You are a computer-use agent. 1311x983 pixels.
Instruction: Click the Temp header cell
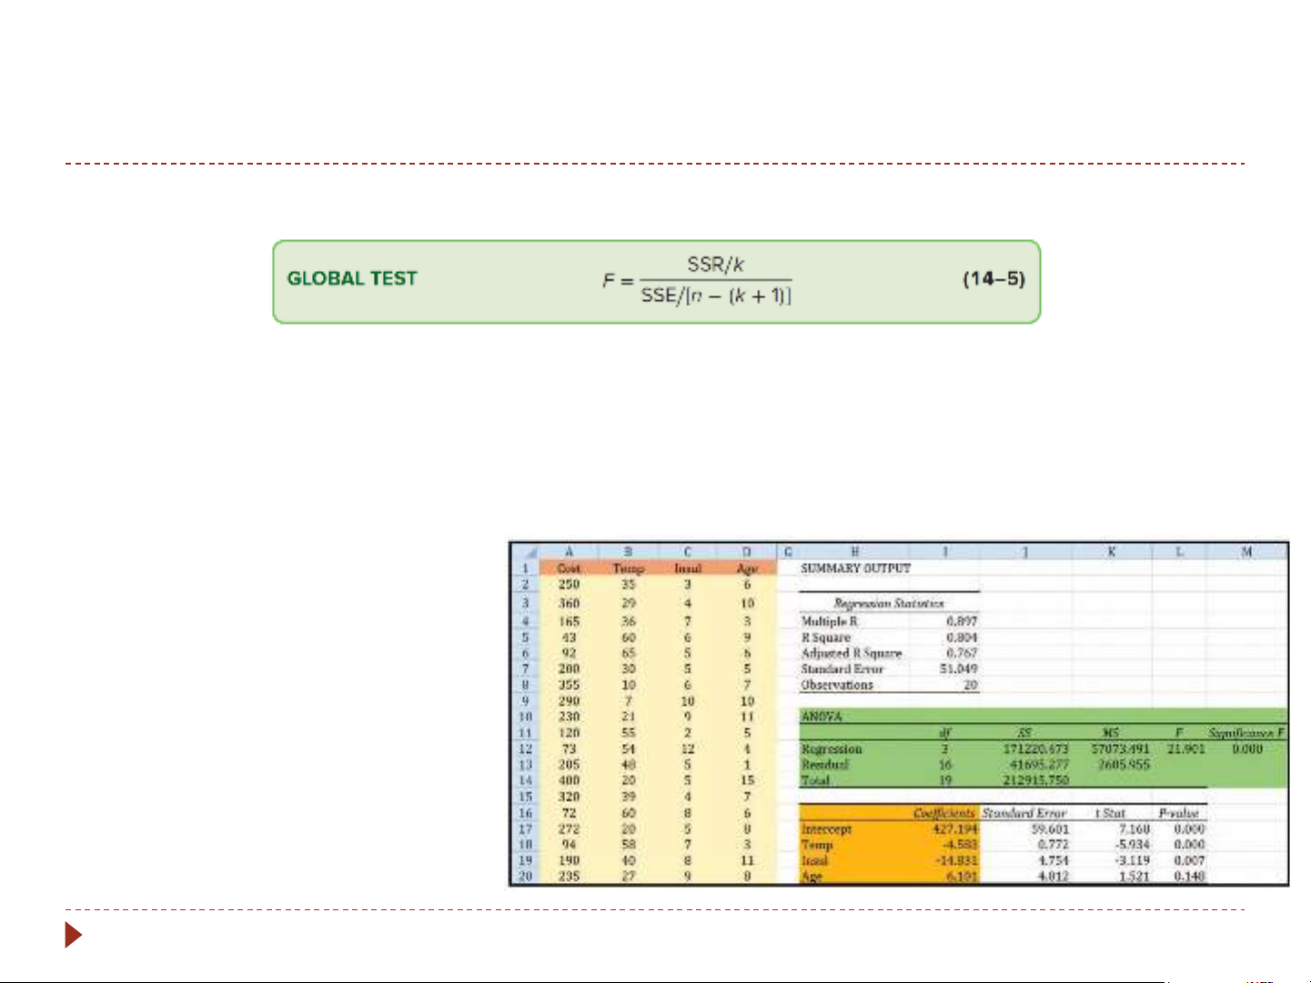(628, 568)
